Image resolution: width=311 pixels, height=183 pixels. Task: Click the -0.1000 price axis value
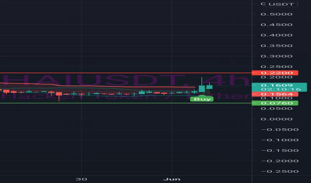[x=280, y=140]
